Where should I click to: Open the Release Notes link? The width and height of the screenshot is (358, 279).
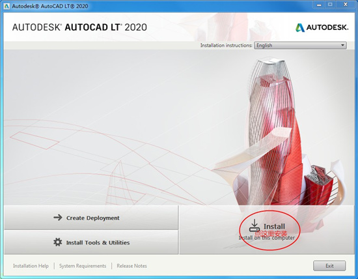tap(131, 266)
